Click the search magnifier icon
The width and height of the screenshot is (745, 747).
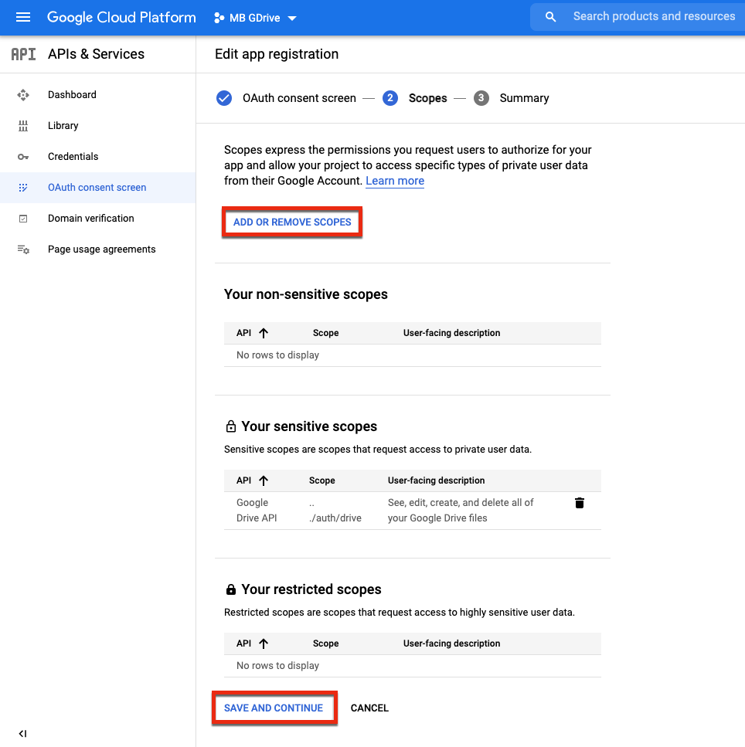550,17
